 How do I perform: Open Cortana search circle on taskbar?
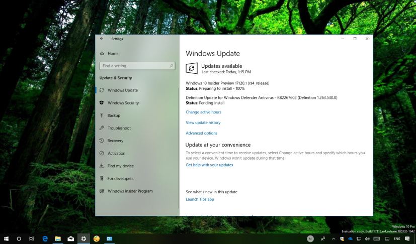point(19,238)
